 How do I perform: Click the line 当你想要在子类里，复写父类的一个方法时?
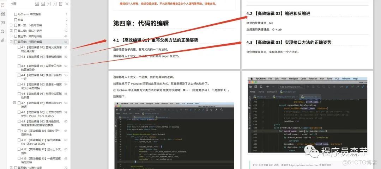click(x=141, y=50)
